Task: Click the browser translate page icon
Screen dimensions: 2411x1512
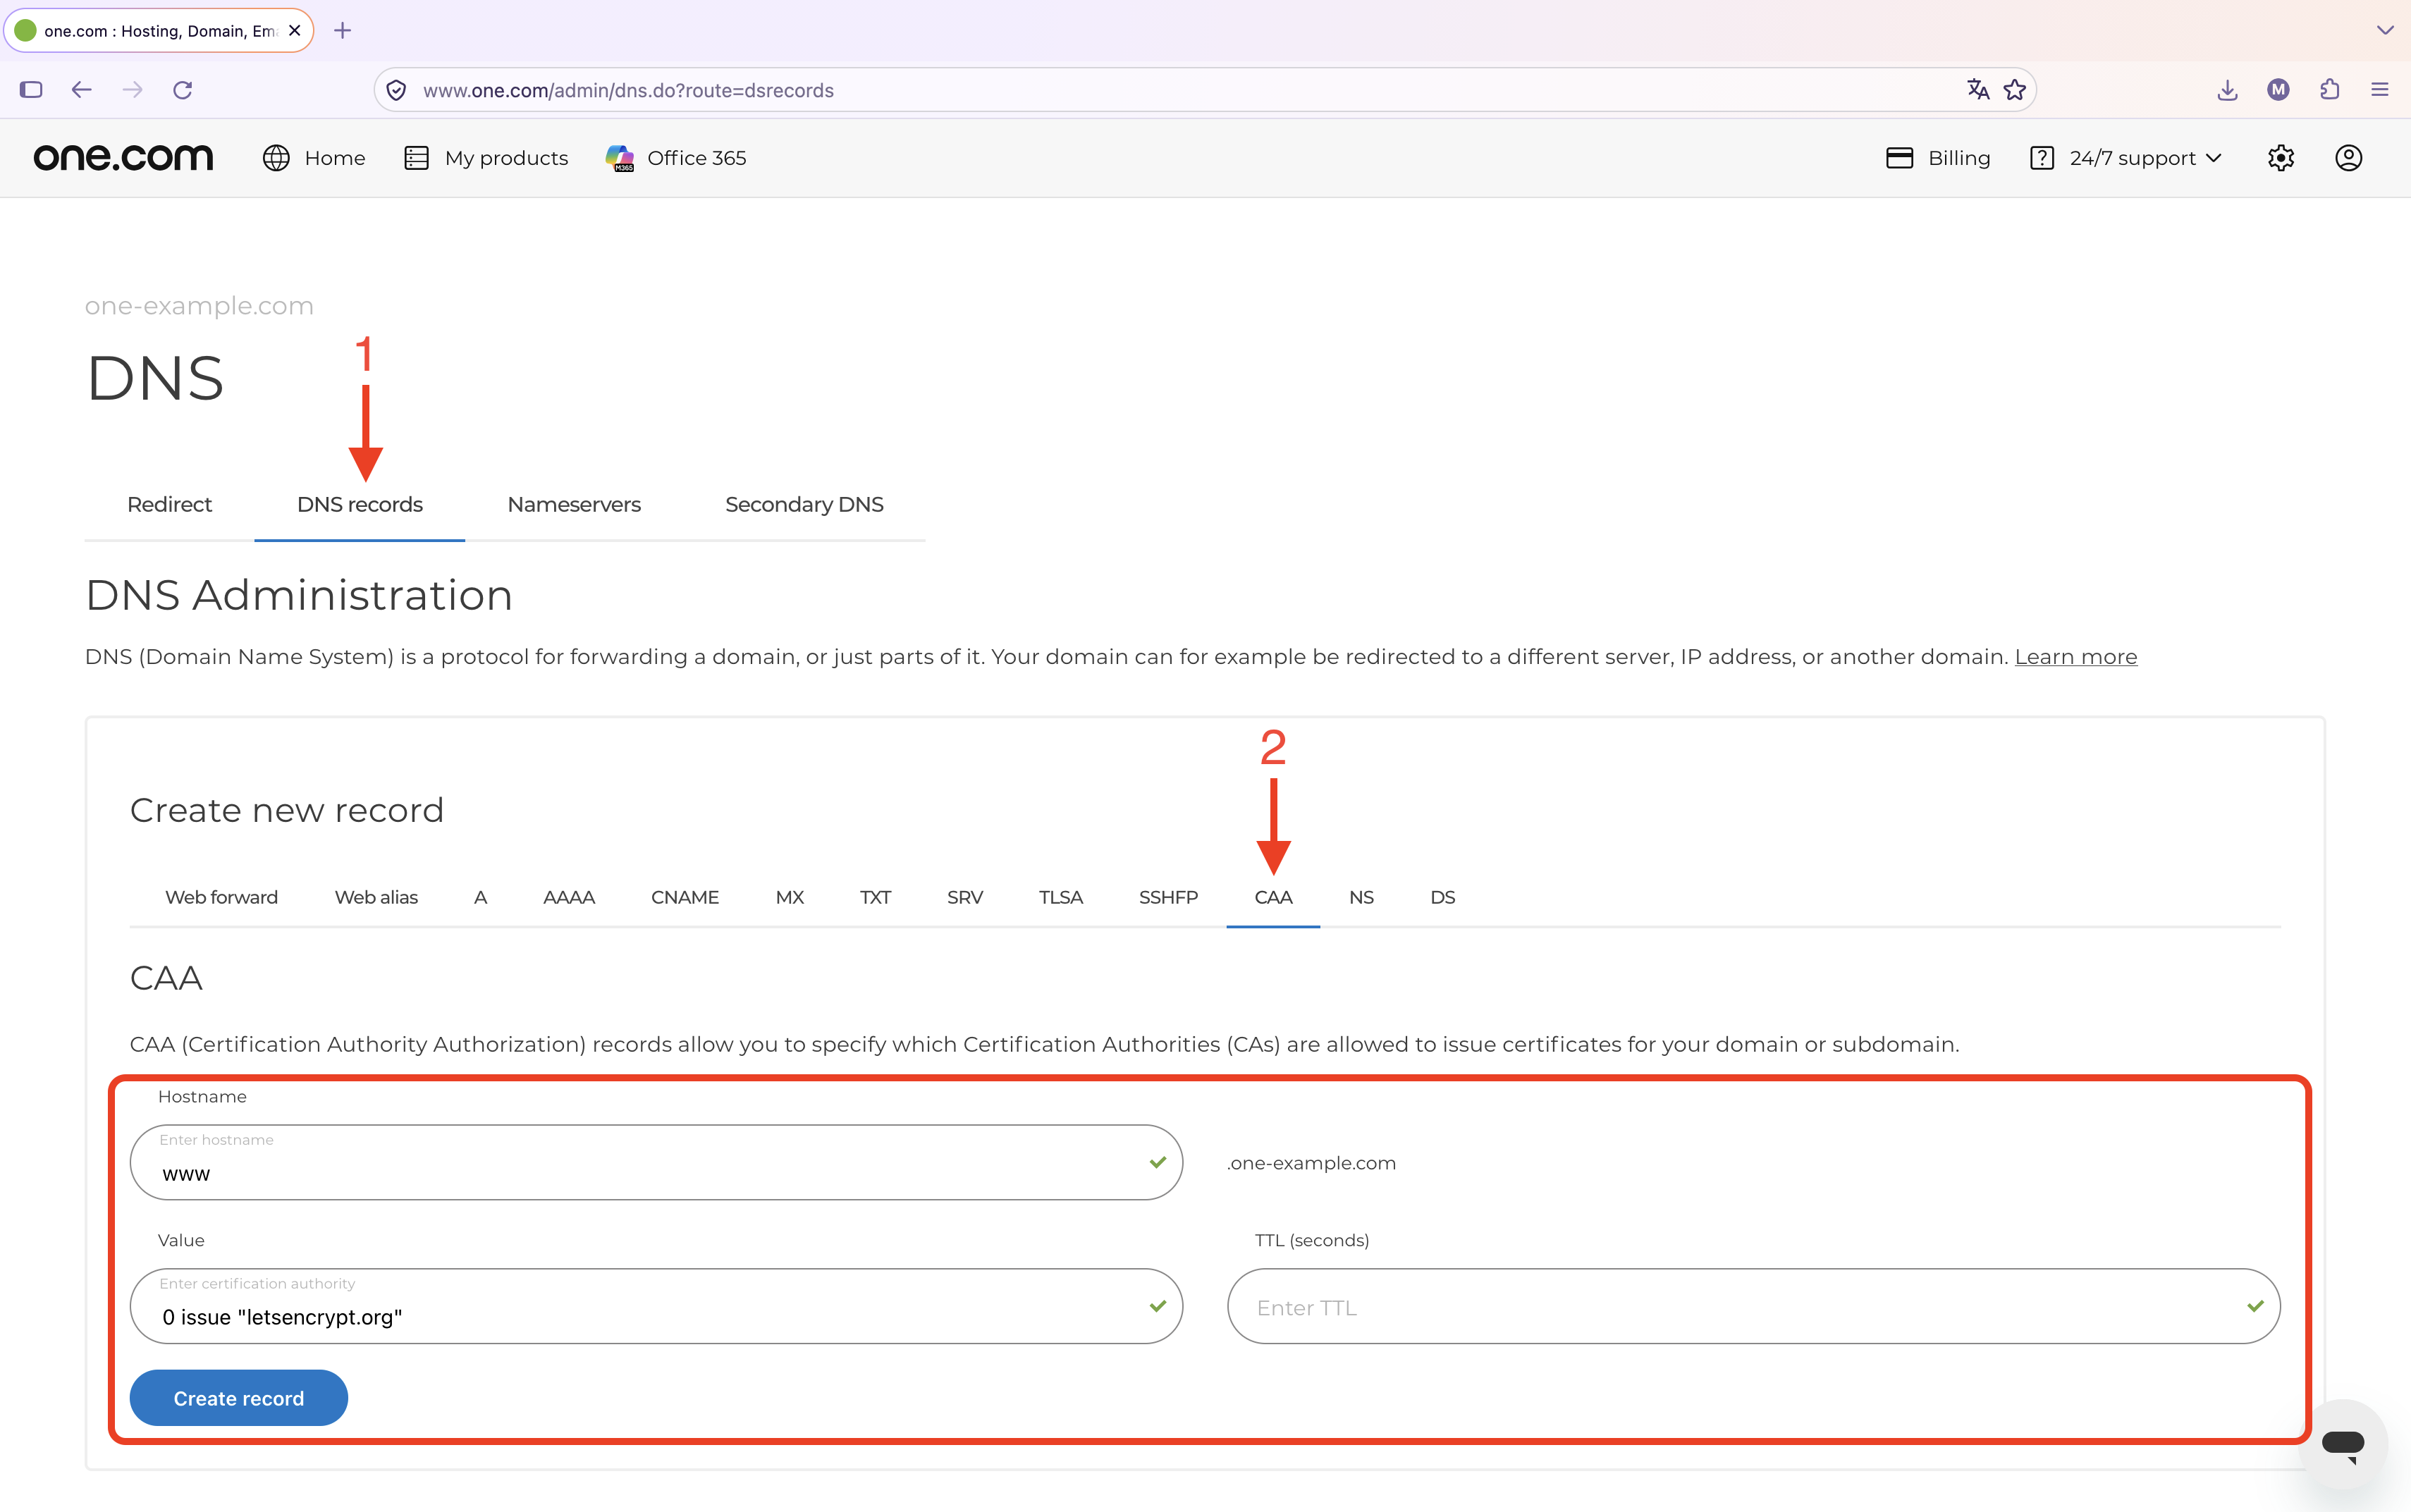Action: [x=1977, y=90]
